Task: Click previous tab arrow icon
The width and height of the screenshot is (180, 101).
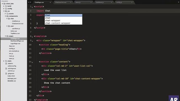Action: click(29, 2)
